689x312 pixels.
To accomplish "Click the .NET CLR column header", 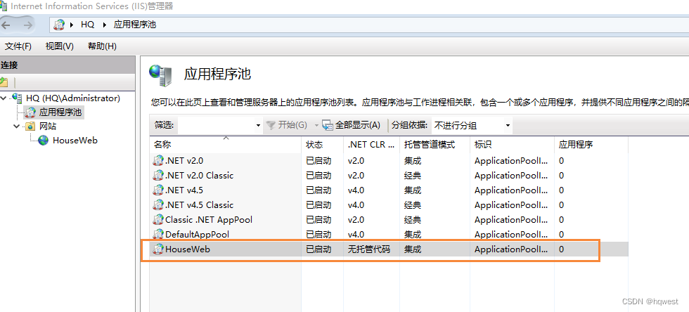I will tap(371, 145).
